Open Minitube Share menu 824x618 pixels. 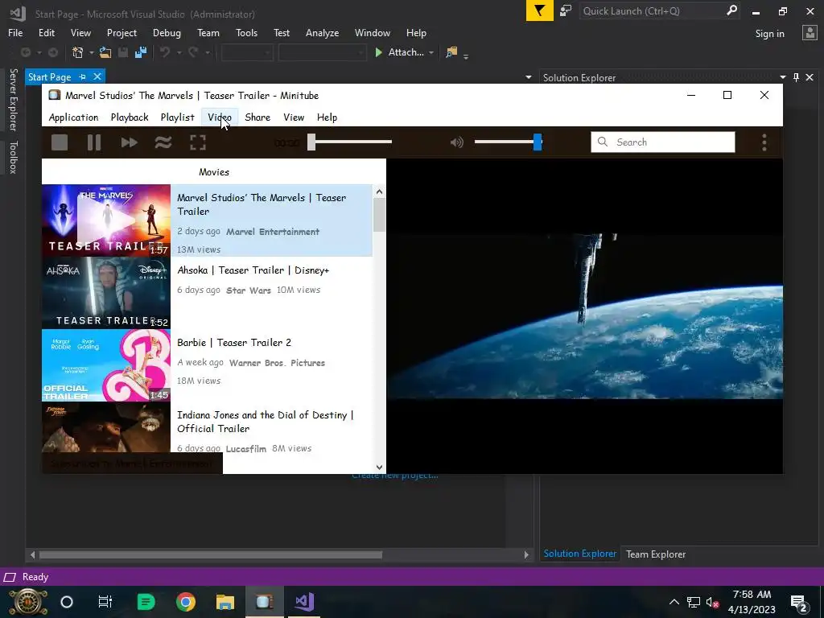[257, 117]
